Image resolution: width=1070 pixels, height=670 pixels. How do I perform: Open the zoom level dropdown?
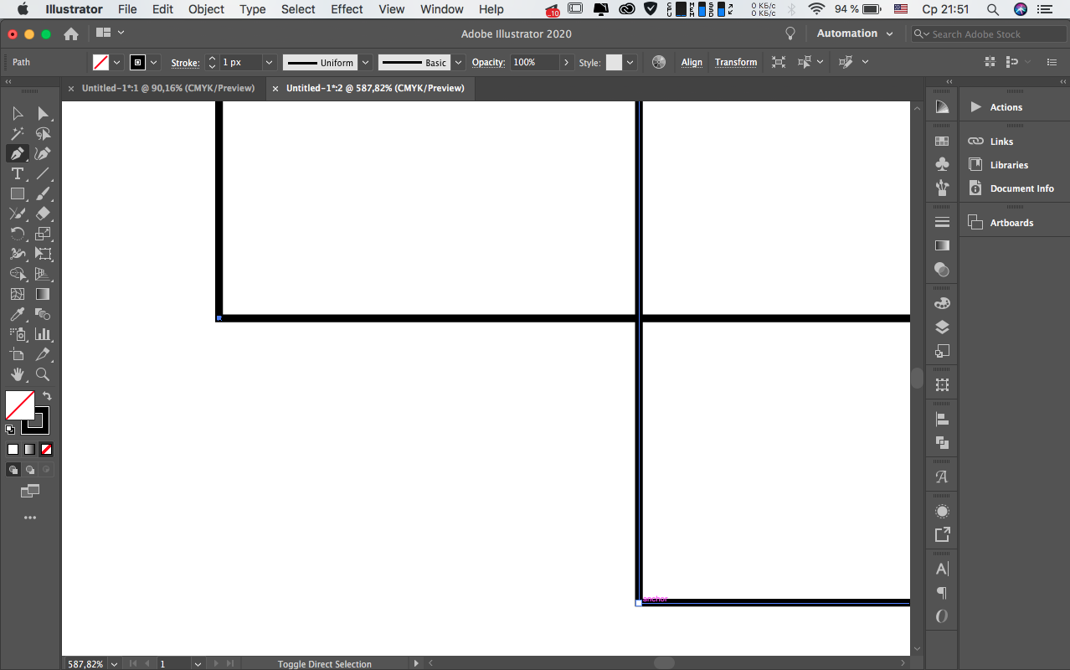pos(114,664)
